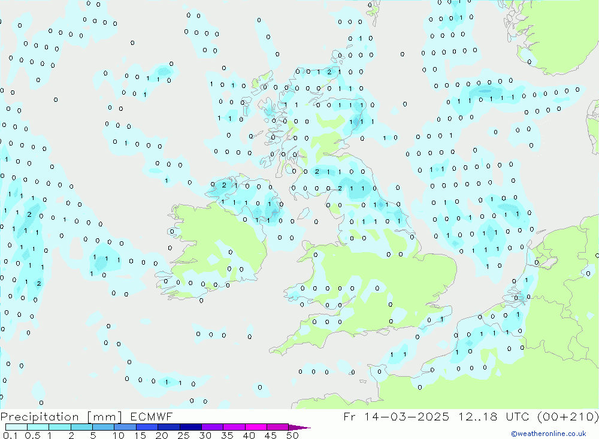Click the 0.1–0.5 mm palest legend swatch
This screenshot has width=599, height=439.
coord(16,427)
